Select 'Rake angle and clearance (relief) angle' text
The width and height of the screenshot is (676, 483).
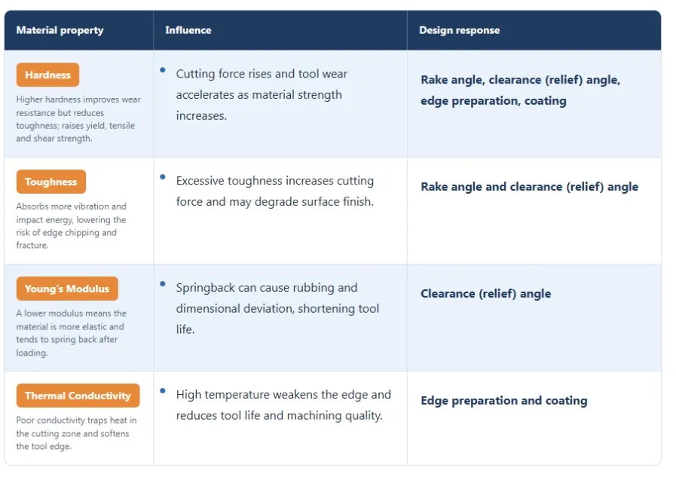pos(529,187)
